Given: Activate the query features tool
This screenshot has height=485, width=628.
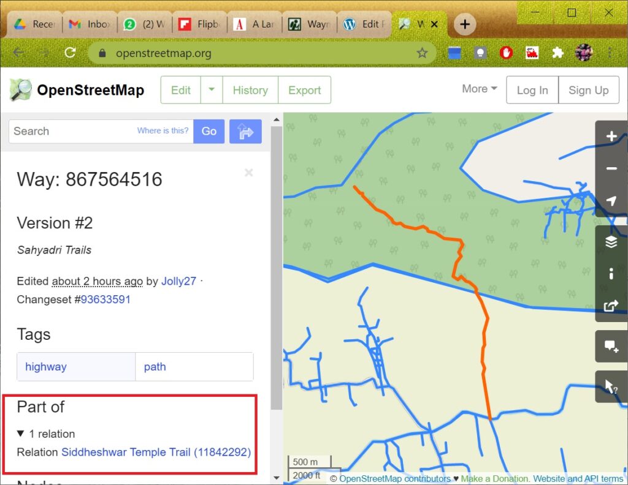Looking at the screenshot, I should click(611, 386).
